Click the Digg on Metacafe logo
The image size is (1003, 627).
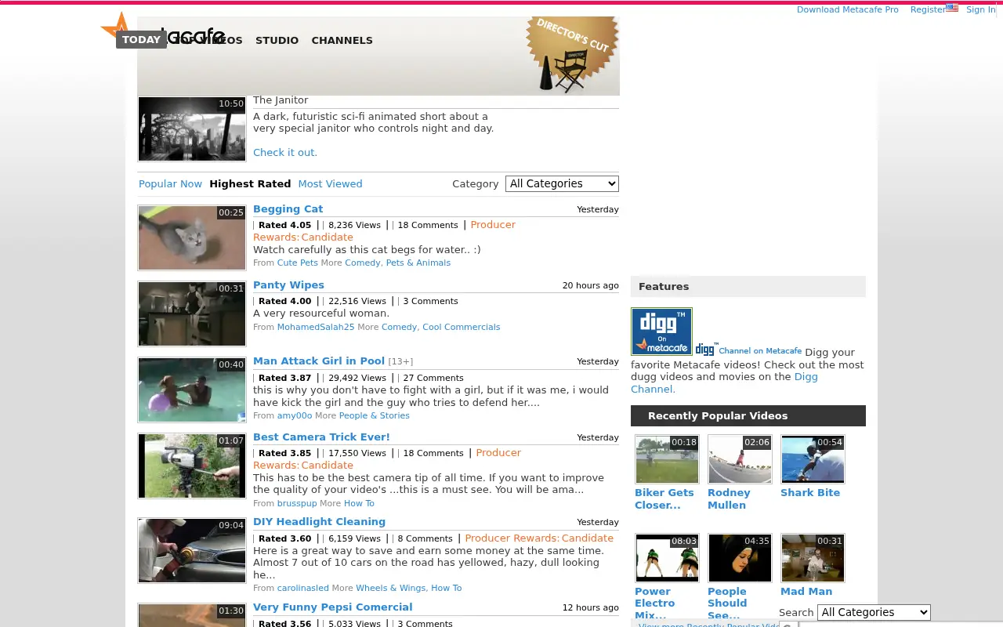pyautogui.click(x=661, y=332)
